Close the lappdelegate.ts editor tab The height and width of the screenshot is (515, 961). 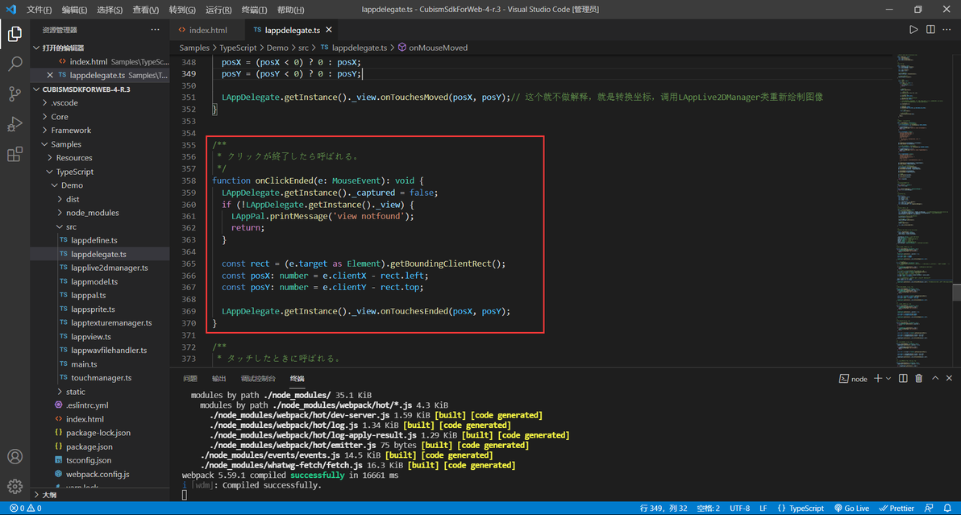(x=329, y=30)
